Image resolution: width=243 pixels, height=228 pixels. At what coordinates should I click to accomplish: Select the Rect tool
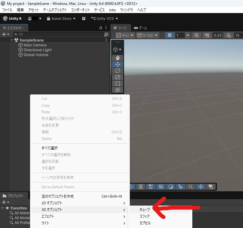(118, 83)
